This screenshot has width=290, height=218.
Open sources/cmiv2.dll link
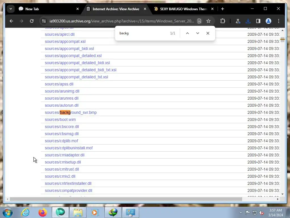point(60,176)
